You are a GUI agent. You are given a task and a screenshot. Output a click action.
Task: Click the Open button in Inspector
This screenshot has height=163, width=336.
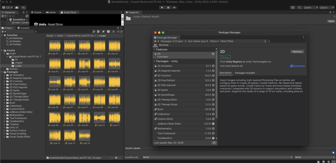click(x=331, y=21)
